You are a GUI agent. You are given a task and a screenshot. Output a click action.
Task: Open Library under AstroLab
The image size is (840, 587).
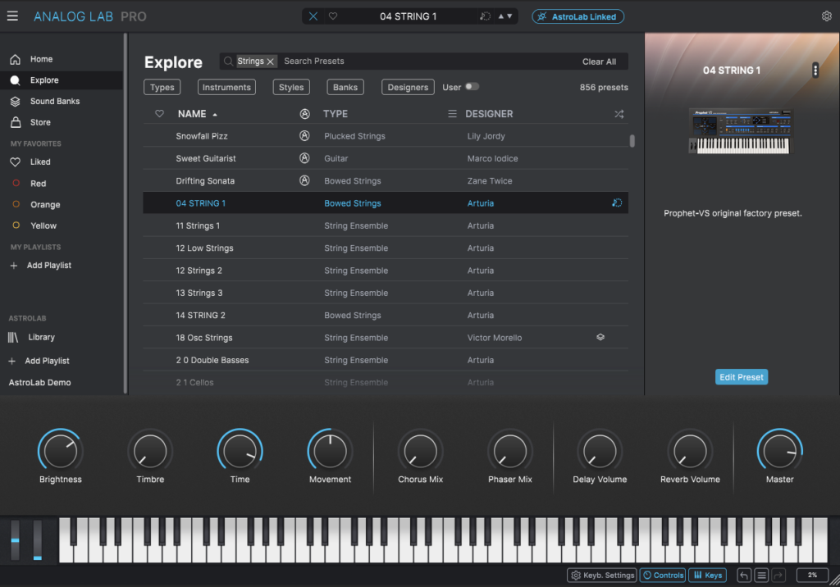click(x=41, y=337)
